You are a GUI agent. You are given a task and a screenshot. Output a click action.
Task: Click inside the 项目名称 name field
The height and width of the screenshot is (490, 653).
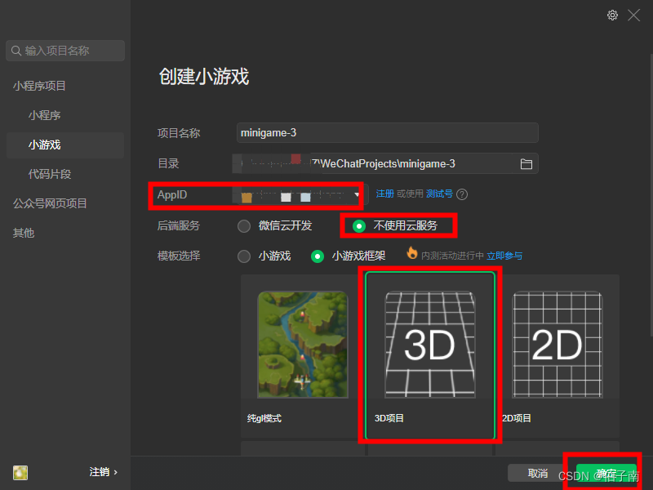pos(387,132)
